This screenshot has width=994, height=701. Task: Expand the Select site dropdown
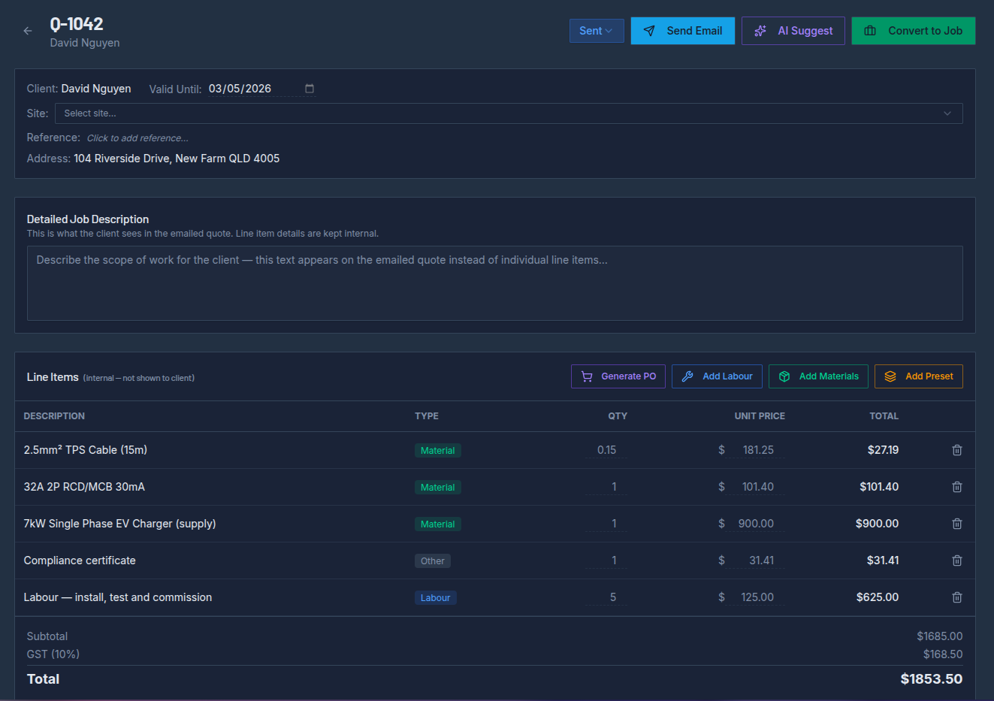[x=509, y=113]
